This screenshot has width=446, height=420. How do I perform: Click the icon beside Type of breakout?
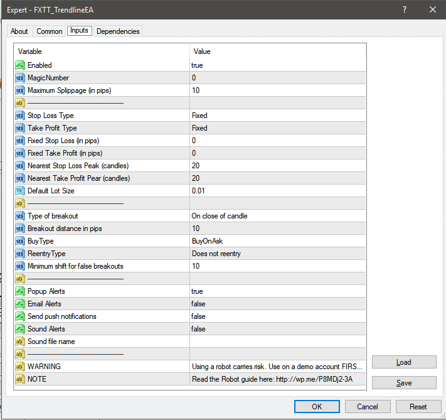[20, 216]
